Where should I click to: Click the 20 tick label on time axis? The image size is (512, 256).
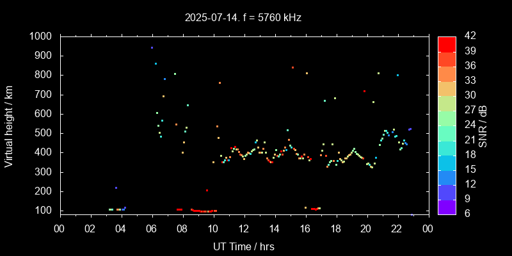coord(367,228)
